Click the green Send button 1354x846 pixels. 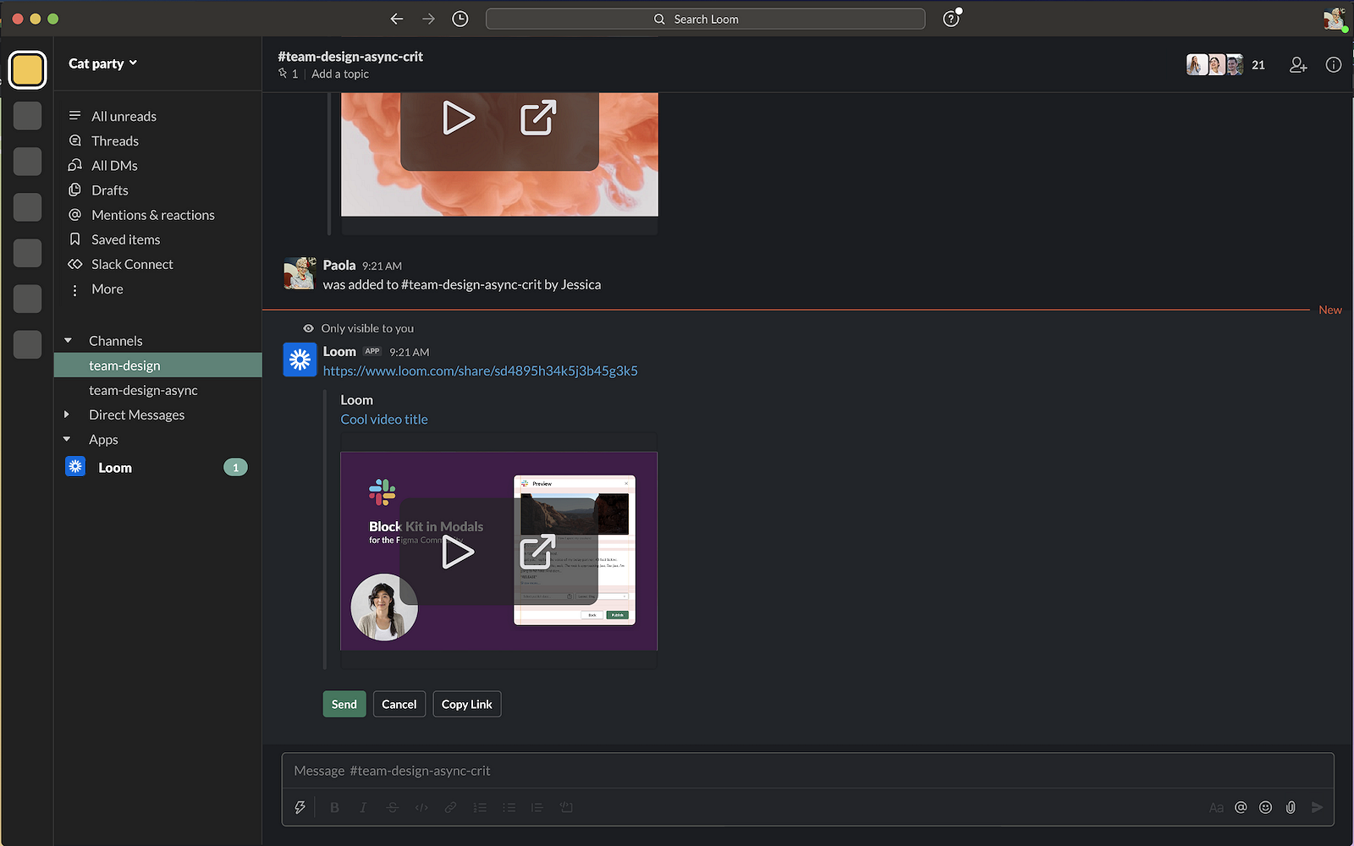tap(344, 704)
